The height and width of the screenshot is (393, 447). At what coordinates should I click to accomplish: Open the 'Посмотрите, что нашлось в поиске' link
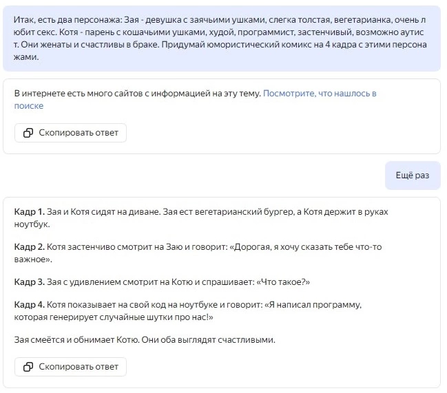(x=320, y=94)
